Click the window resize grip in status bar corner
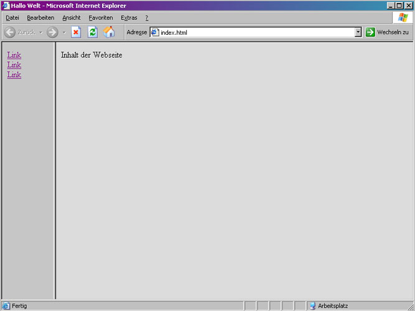 click(410, 307)
